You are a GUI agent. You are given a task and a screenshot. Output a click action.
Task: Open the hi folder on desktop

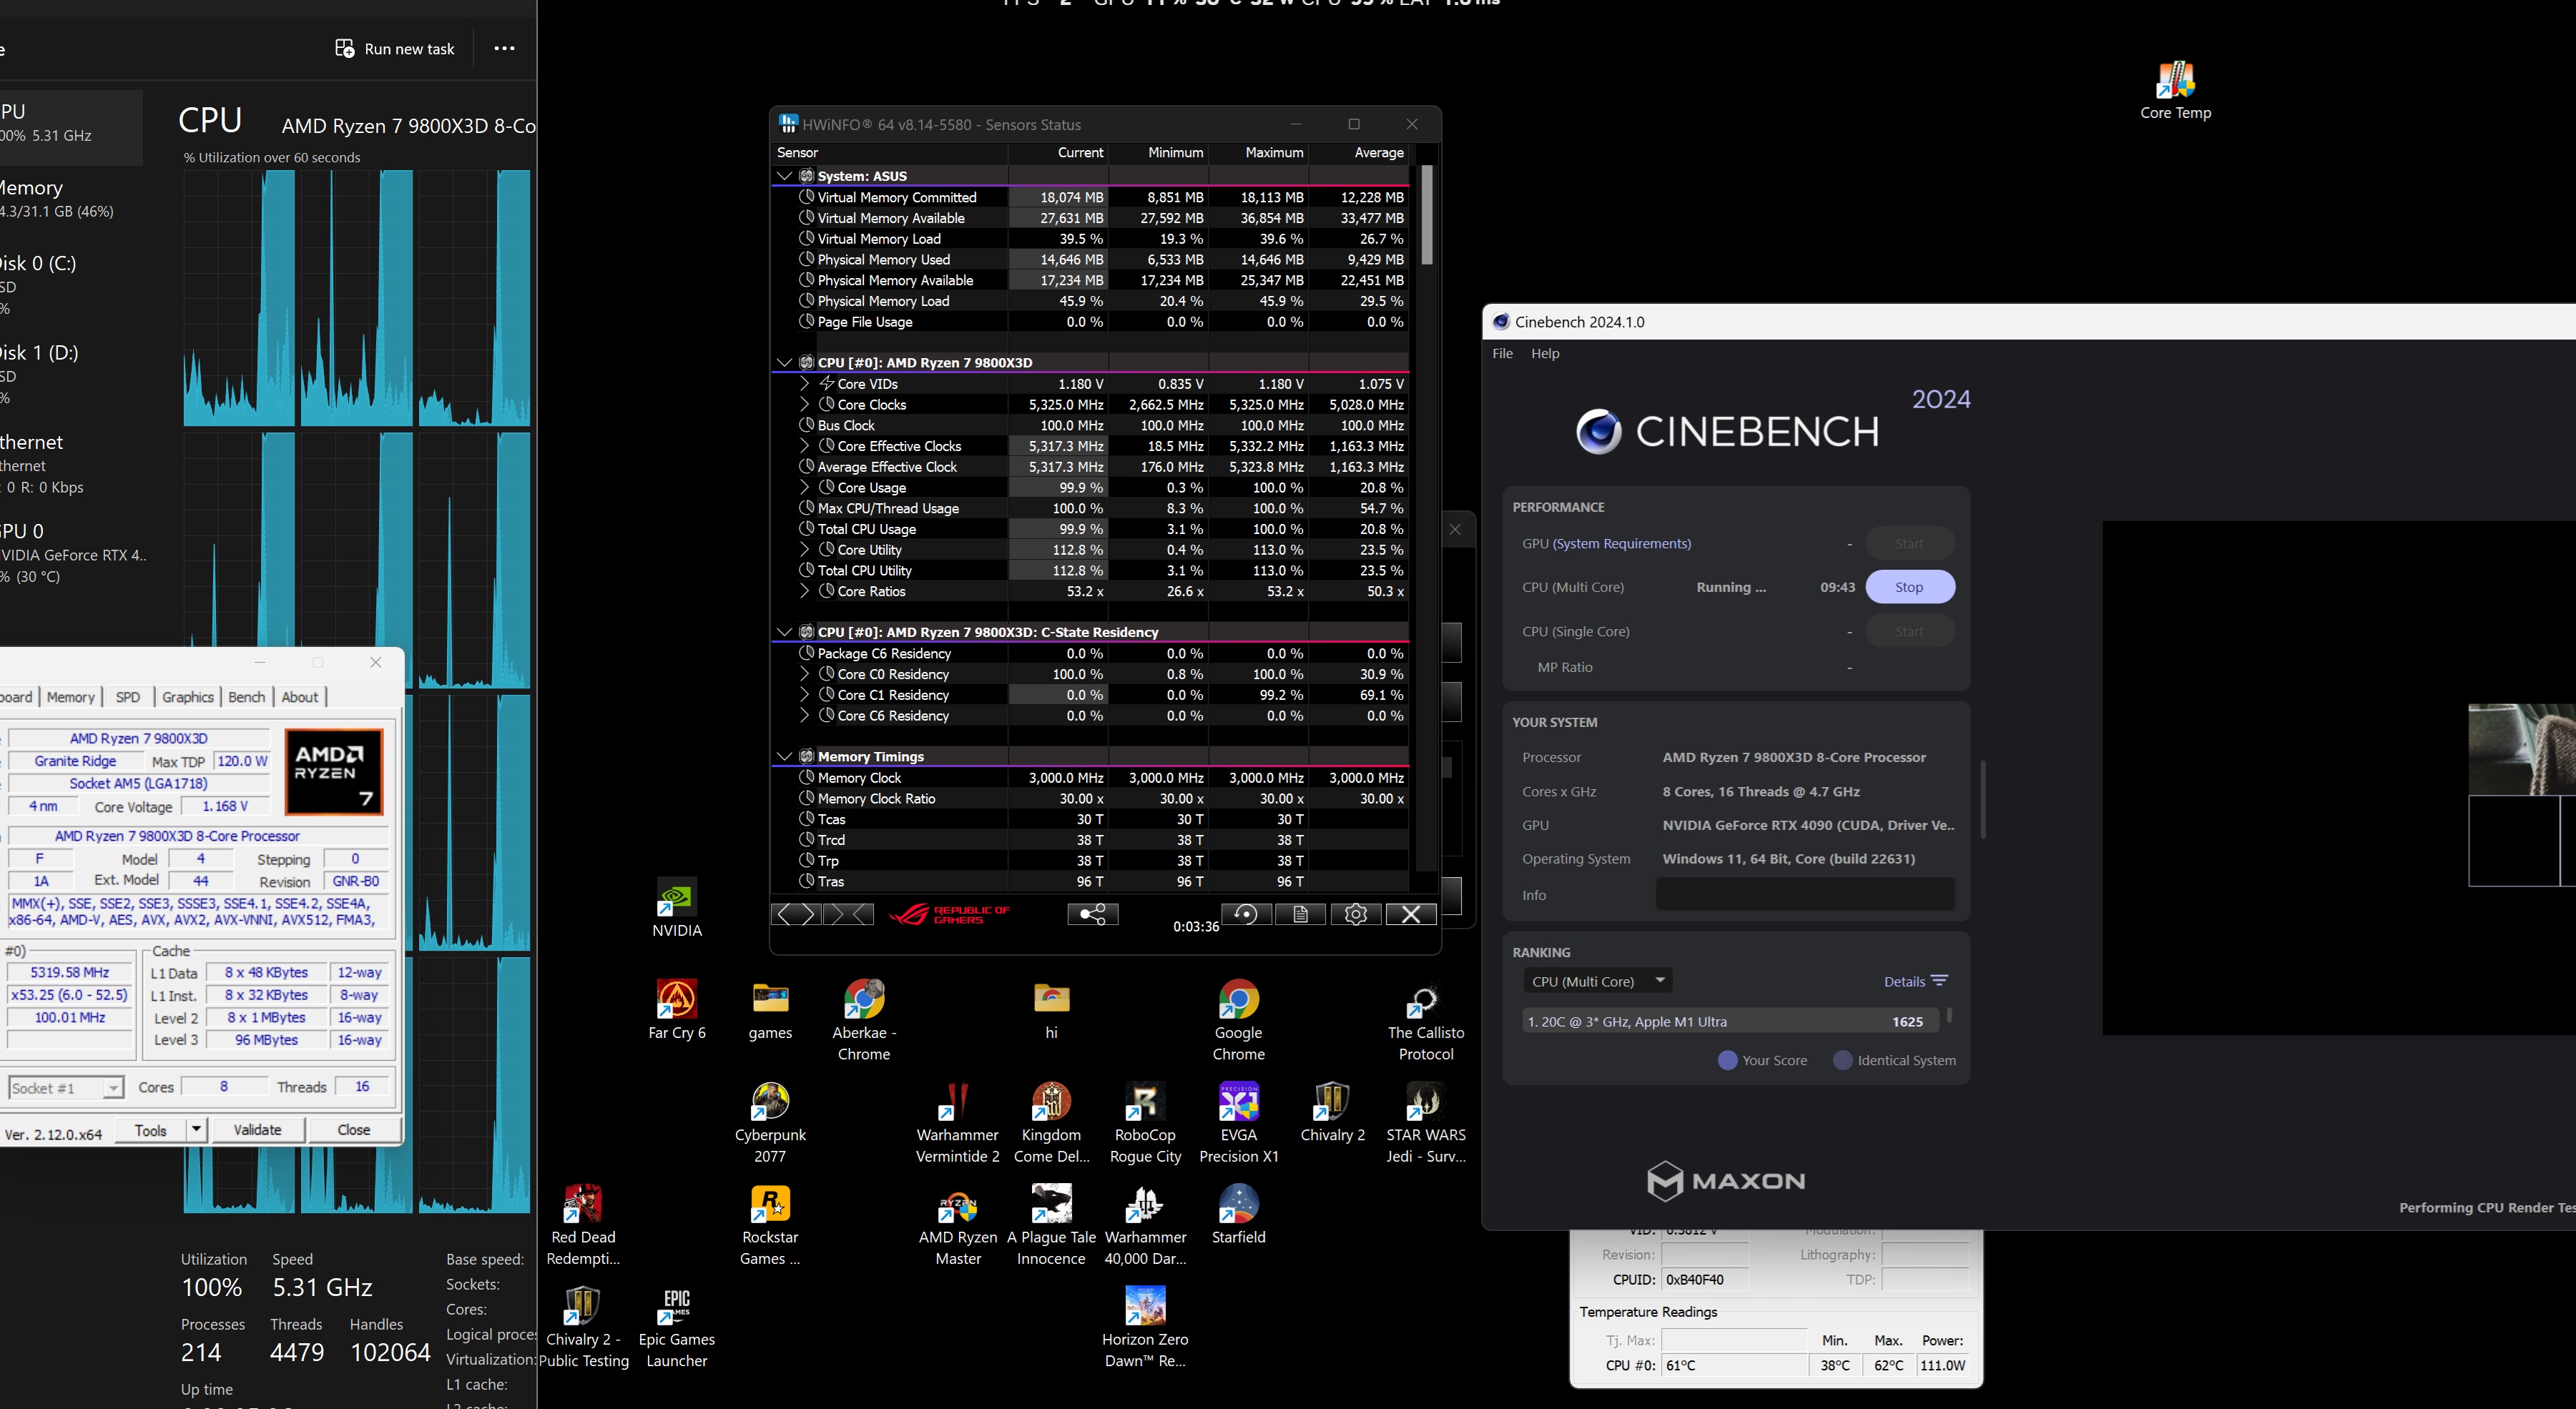click(x=1051, y=1009)
